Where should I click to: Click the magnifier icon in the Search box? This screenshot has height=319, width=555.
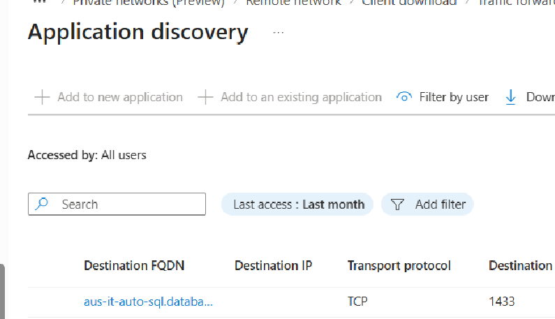[43, 204]
